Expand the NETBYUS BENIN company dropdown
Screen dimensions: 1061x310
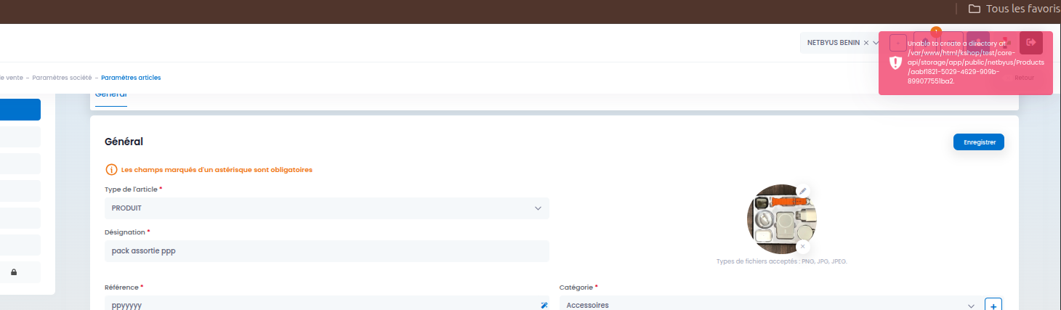(x=876, y=43)
